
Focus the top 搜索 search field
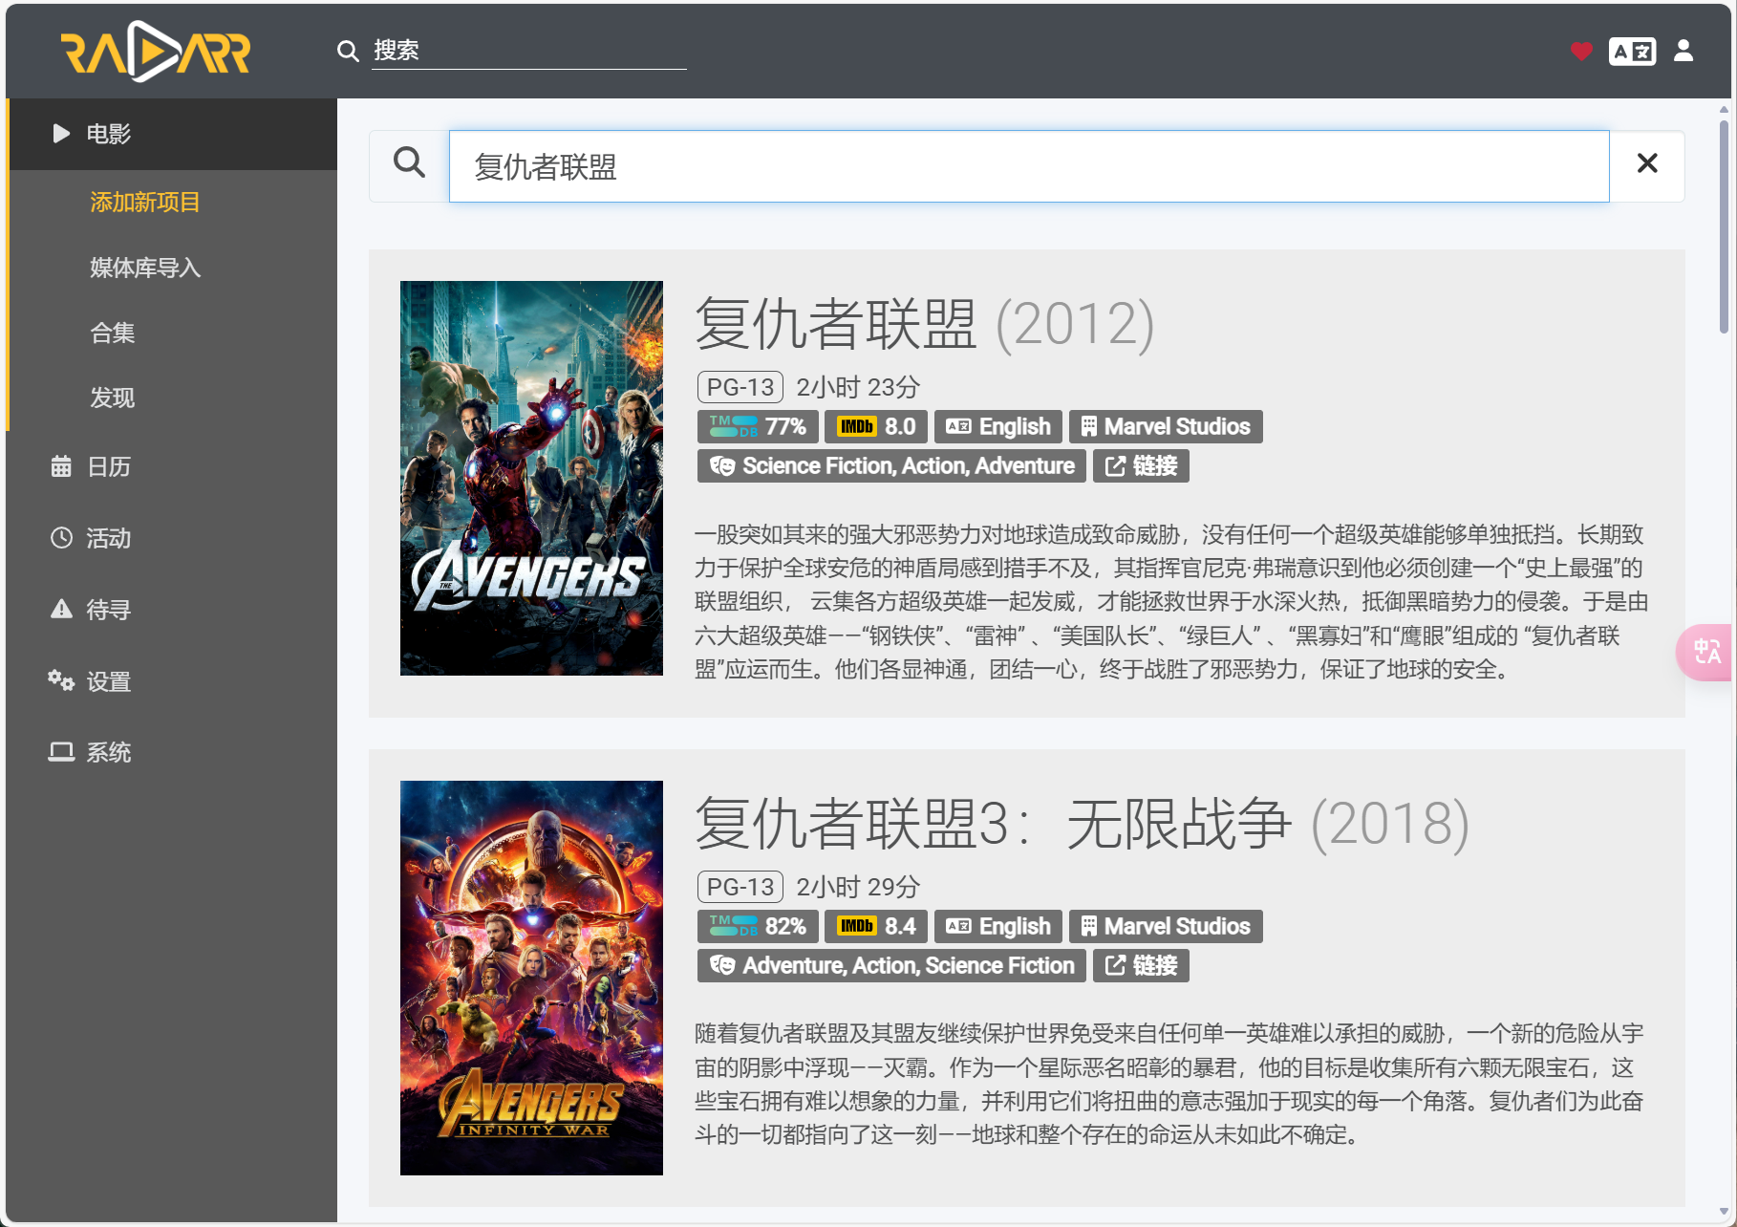point(529,51)
